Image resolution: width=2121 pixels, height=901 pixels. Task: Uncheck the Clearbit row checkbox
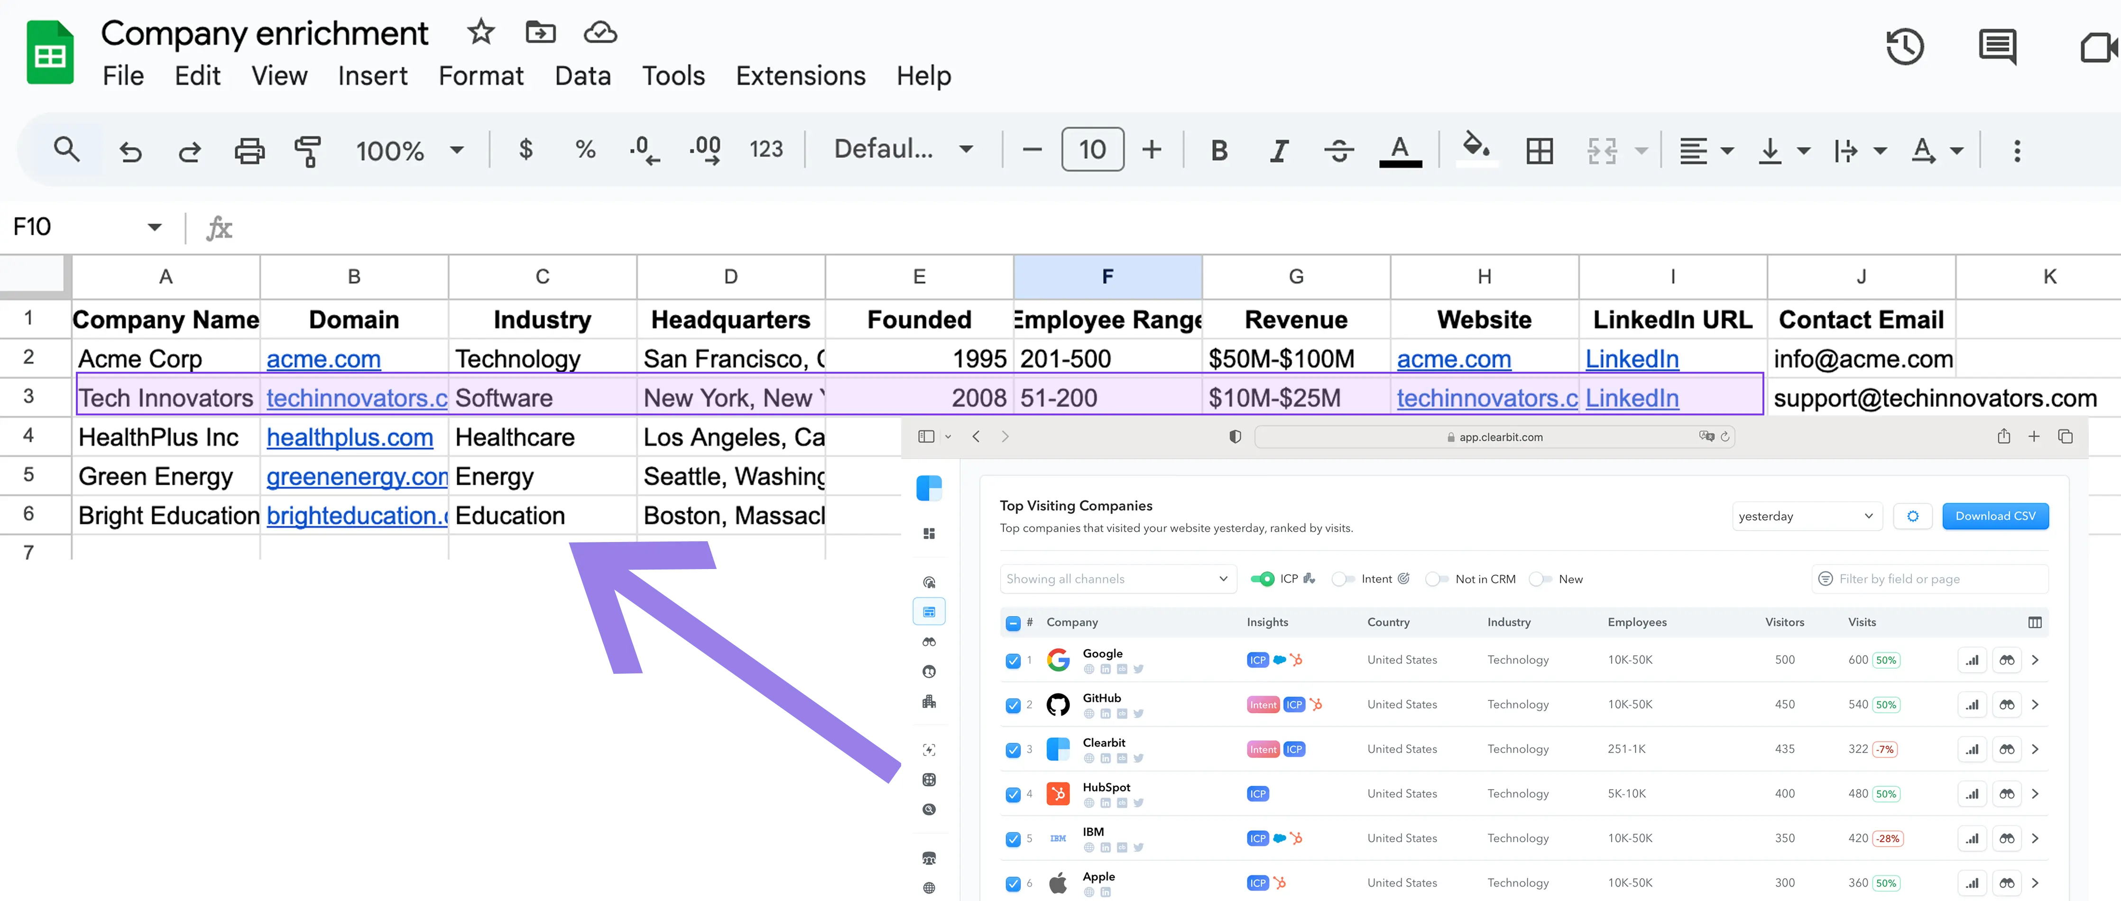pyautogui.click(x=1013, y=749)
